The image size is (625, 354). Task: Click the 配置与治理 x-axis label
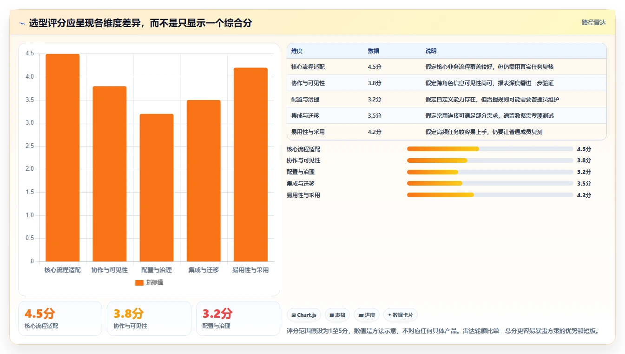[157, 270]
